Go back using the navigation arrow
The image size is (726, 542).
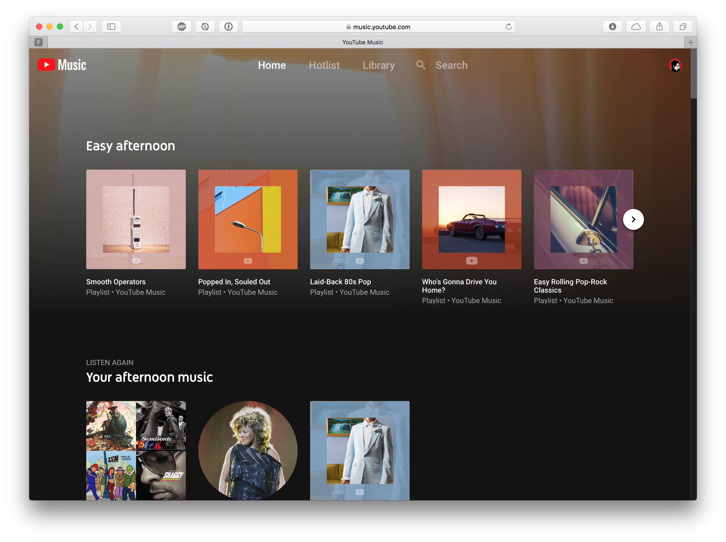click(x=76, y=27)
